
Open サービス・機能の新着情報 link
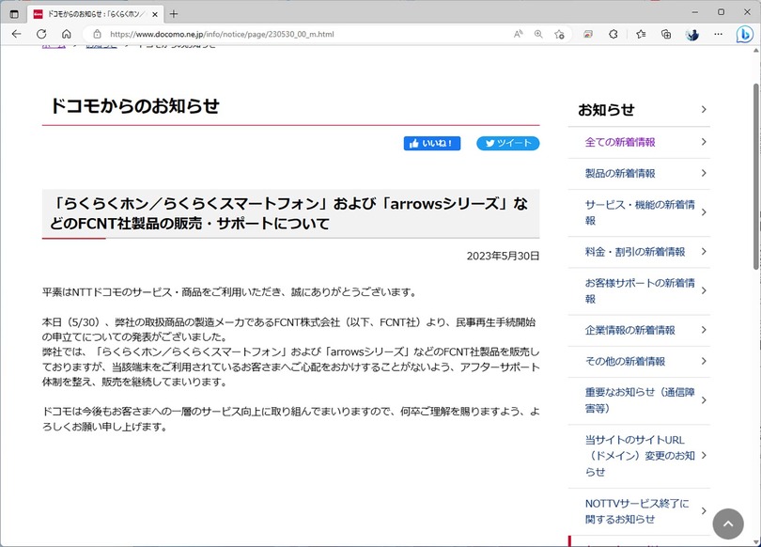(640, 212)
